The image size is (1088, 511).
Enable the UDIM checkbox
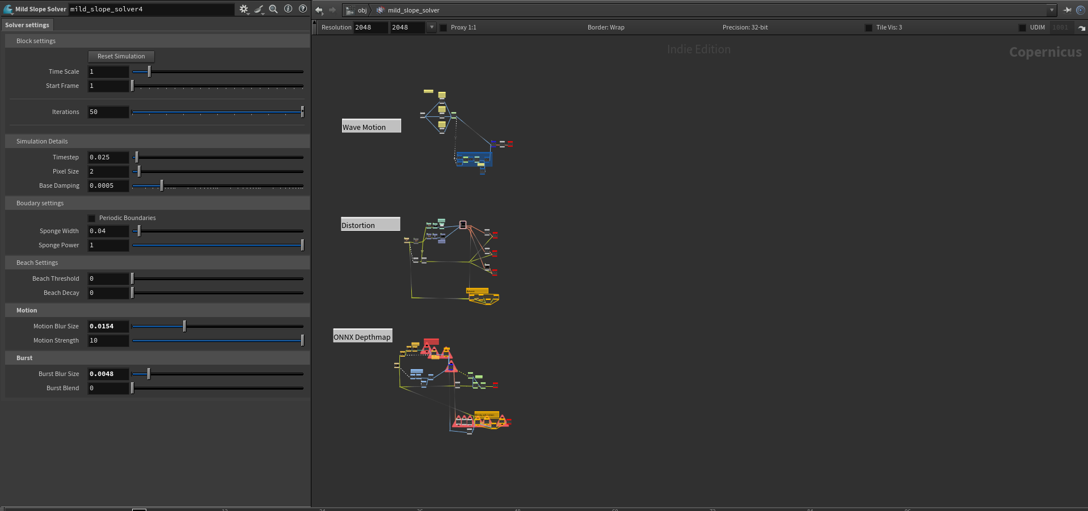[x=1022, y=28]
